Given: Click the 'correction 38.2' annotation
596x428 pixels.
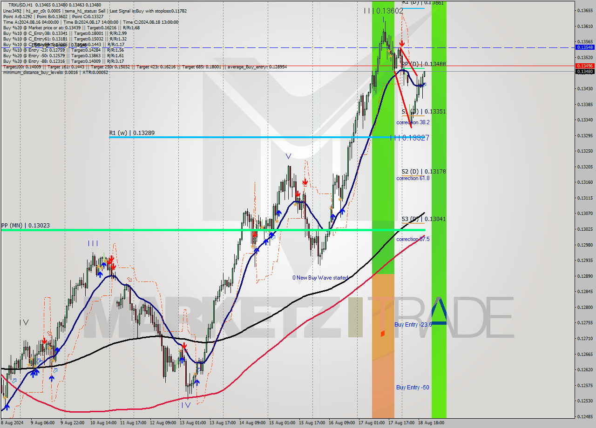Looking at the screenshot, I should coord(413,122).
